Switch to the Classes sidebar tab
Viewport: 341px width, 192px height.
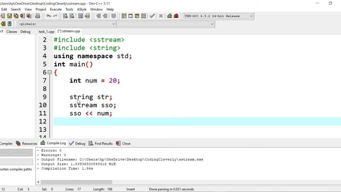(12, 31)
